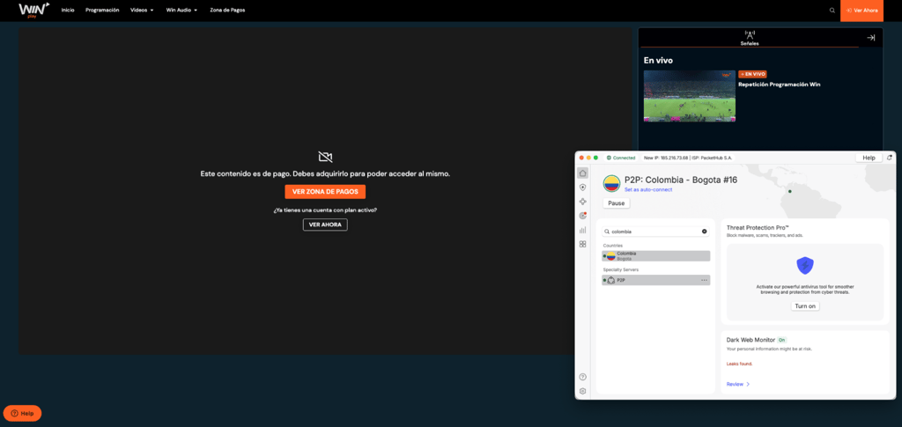Click the VER ZONA DE PAGOS button

(x=325, y=192)
